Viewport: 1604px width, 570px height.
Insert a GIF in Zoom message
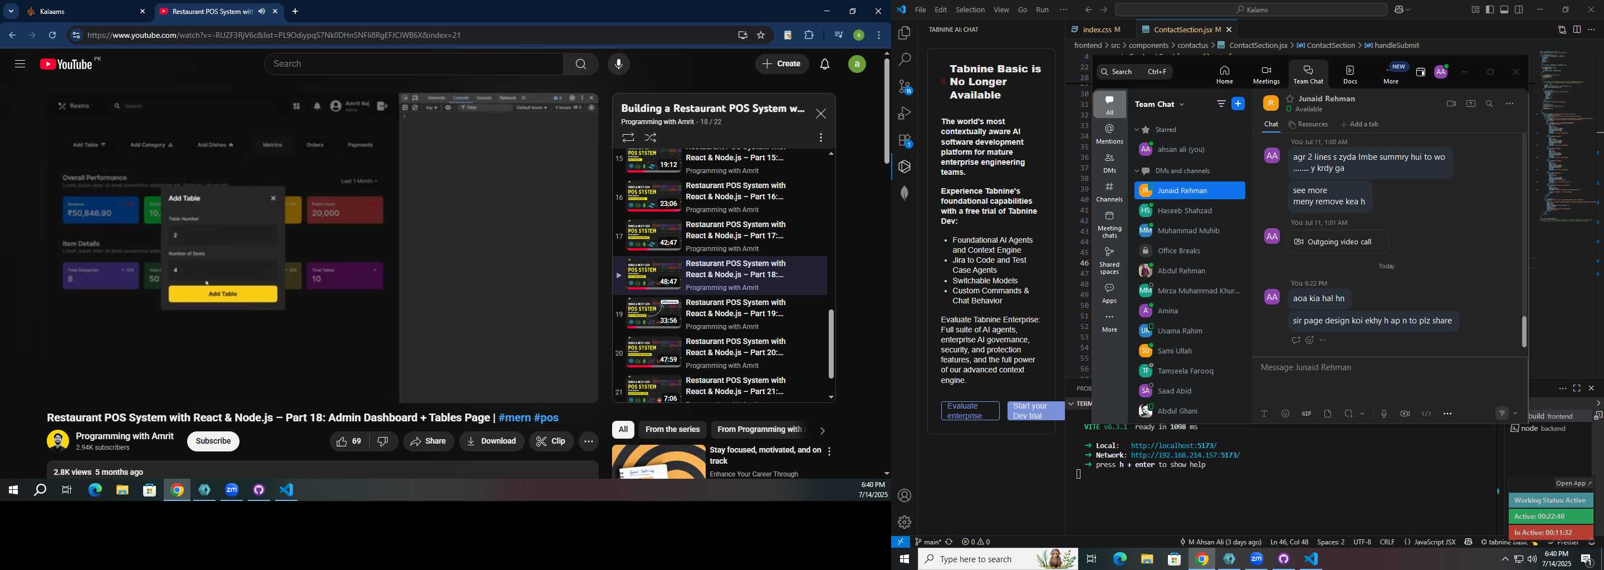point(1307,414)
